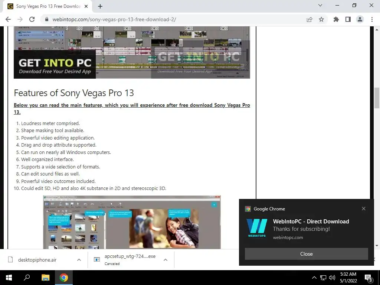Click 'Supports a wide selection of formats.'
This screenshot has width=380, height=285.
[60, 167]
